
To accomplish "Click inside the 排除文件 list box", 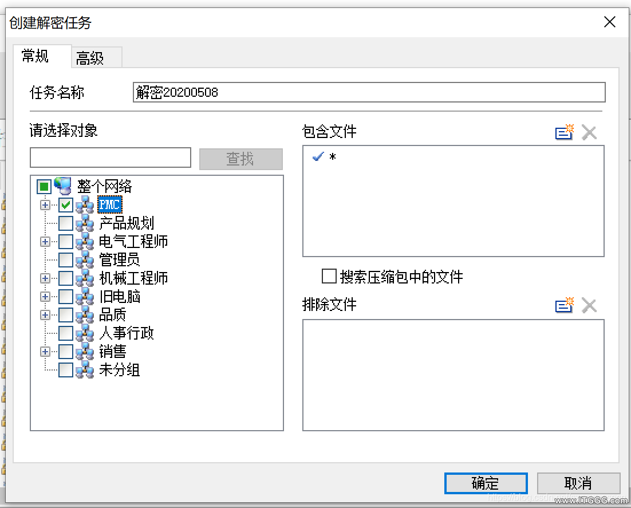I will click(x=453, y=375).
